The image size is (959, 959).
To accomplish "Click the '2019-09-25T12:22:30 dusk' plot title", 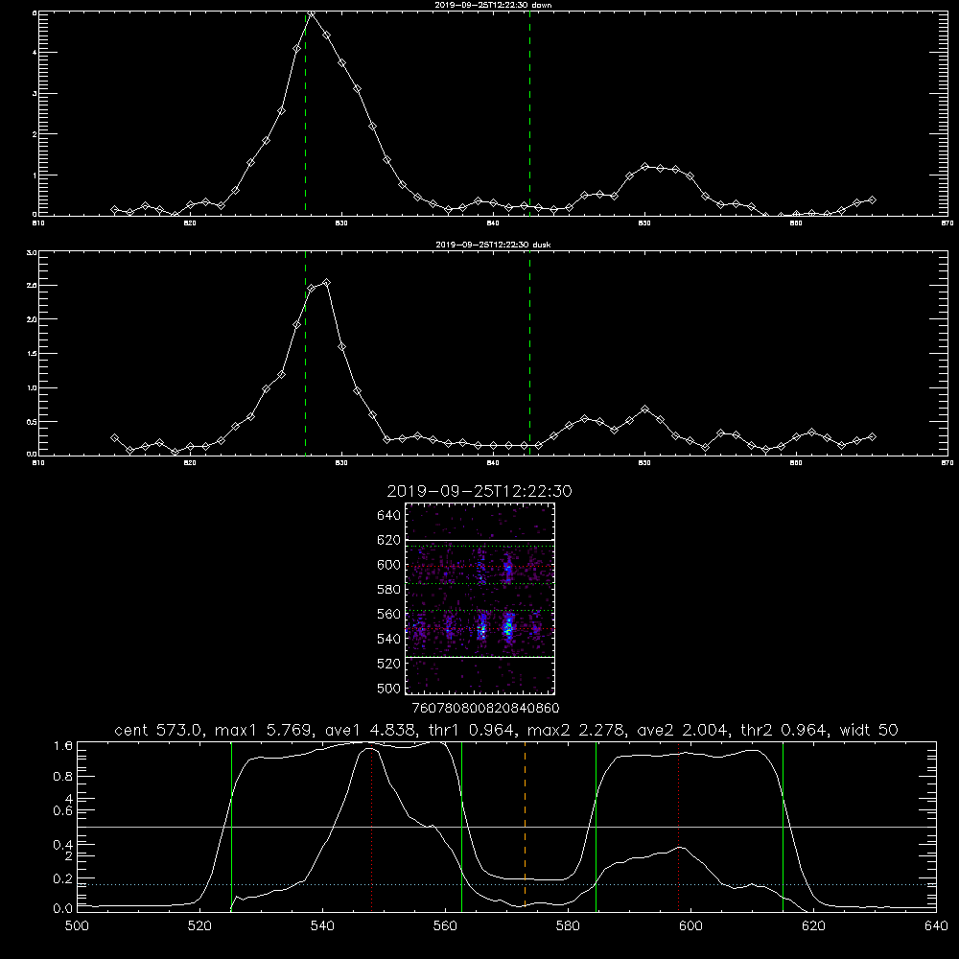I will 493,245.
